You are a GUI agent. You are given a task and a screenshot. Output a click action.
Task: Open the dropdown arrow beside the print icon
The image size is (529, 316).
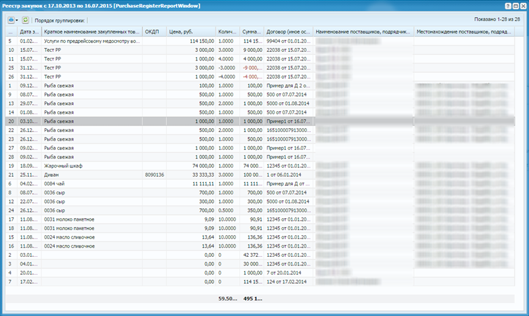coord(17,20)
